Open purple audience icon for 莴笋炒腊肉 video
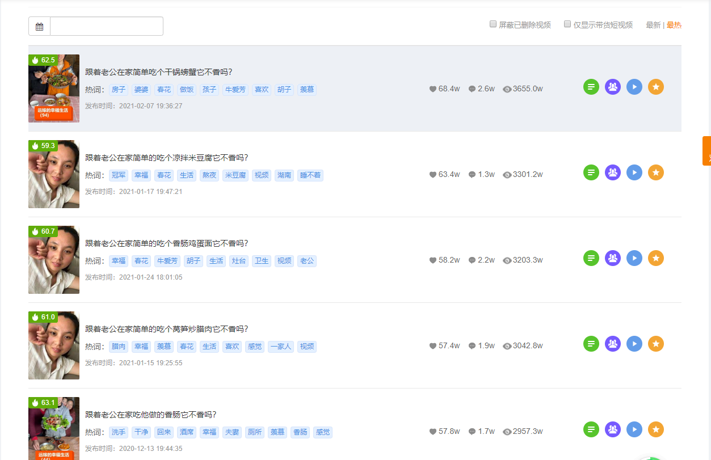 pos(613,344)
